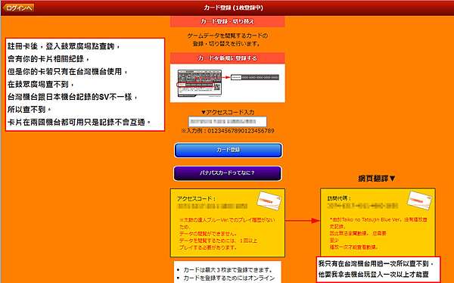This screenshot has height=283, width=454.
Task: Focus the アクセスコード入力 text field
Action: [228, 121]
